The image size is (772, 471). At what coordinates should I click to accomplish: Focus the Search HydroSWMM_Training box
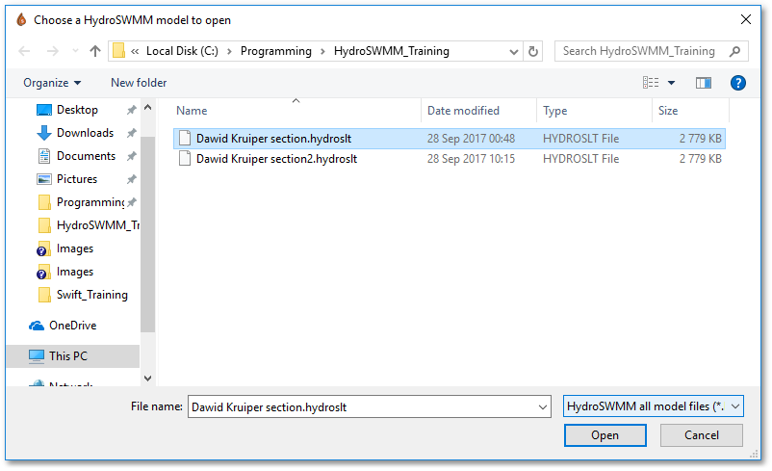click(651, 51)
